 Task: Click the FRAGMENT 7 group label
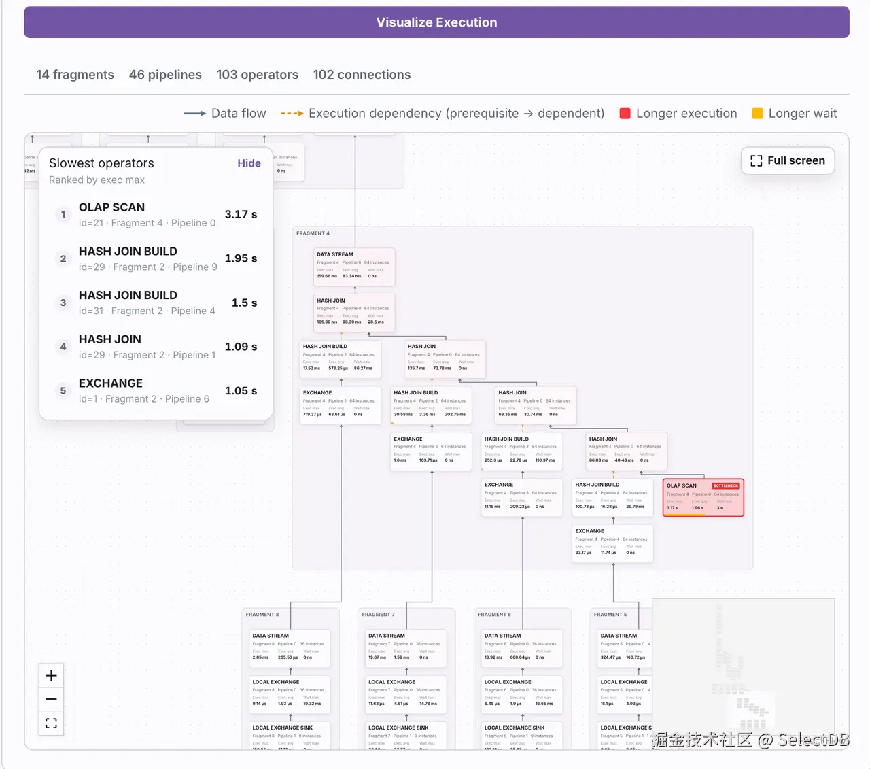[x=378, y=615]
